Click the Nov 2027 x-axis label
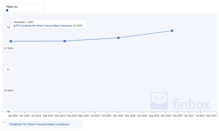The width and height of the screenshot is (219, 131). (x=211, y=116)
